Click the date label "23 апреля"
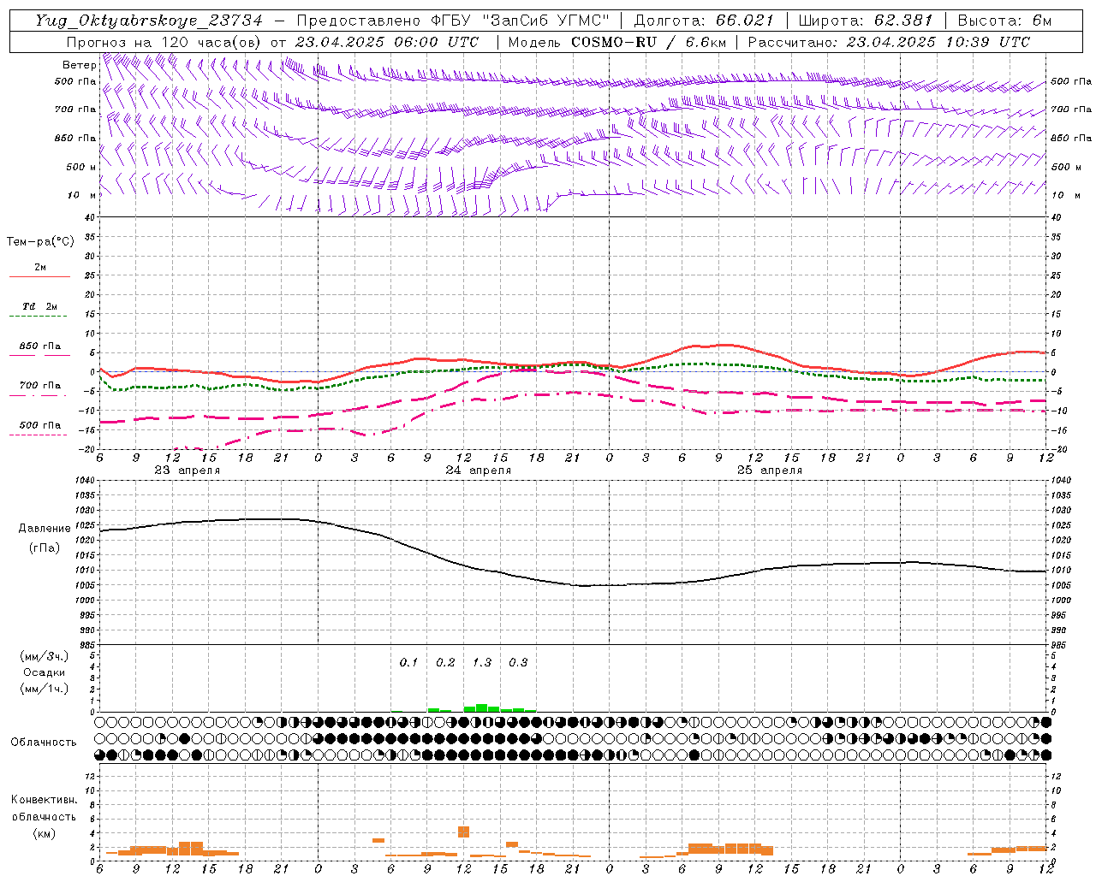The width and height of the screenshot is (1096, 876). 187,471
